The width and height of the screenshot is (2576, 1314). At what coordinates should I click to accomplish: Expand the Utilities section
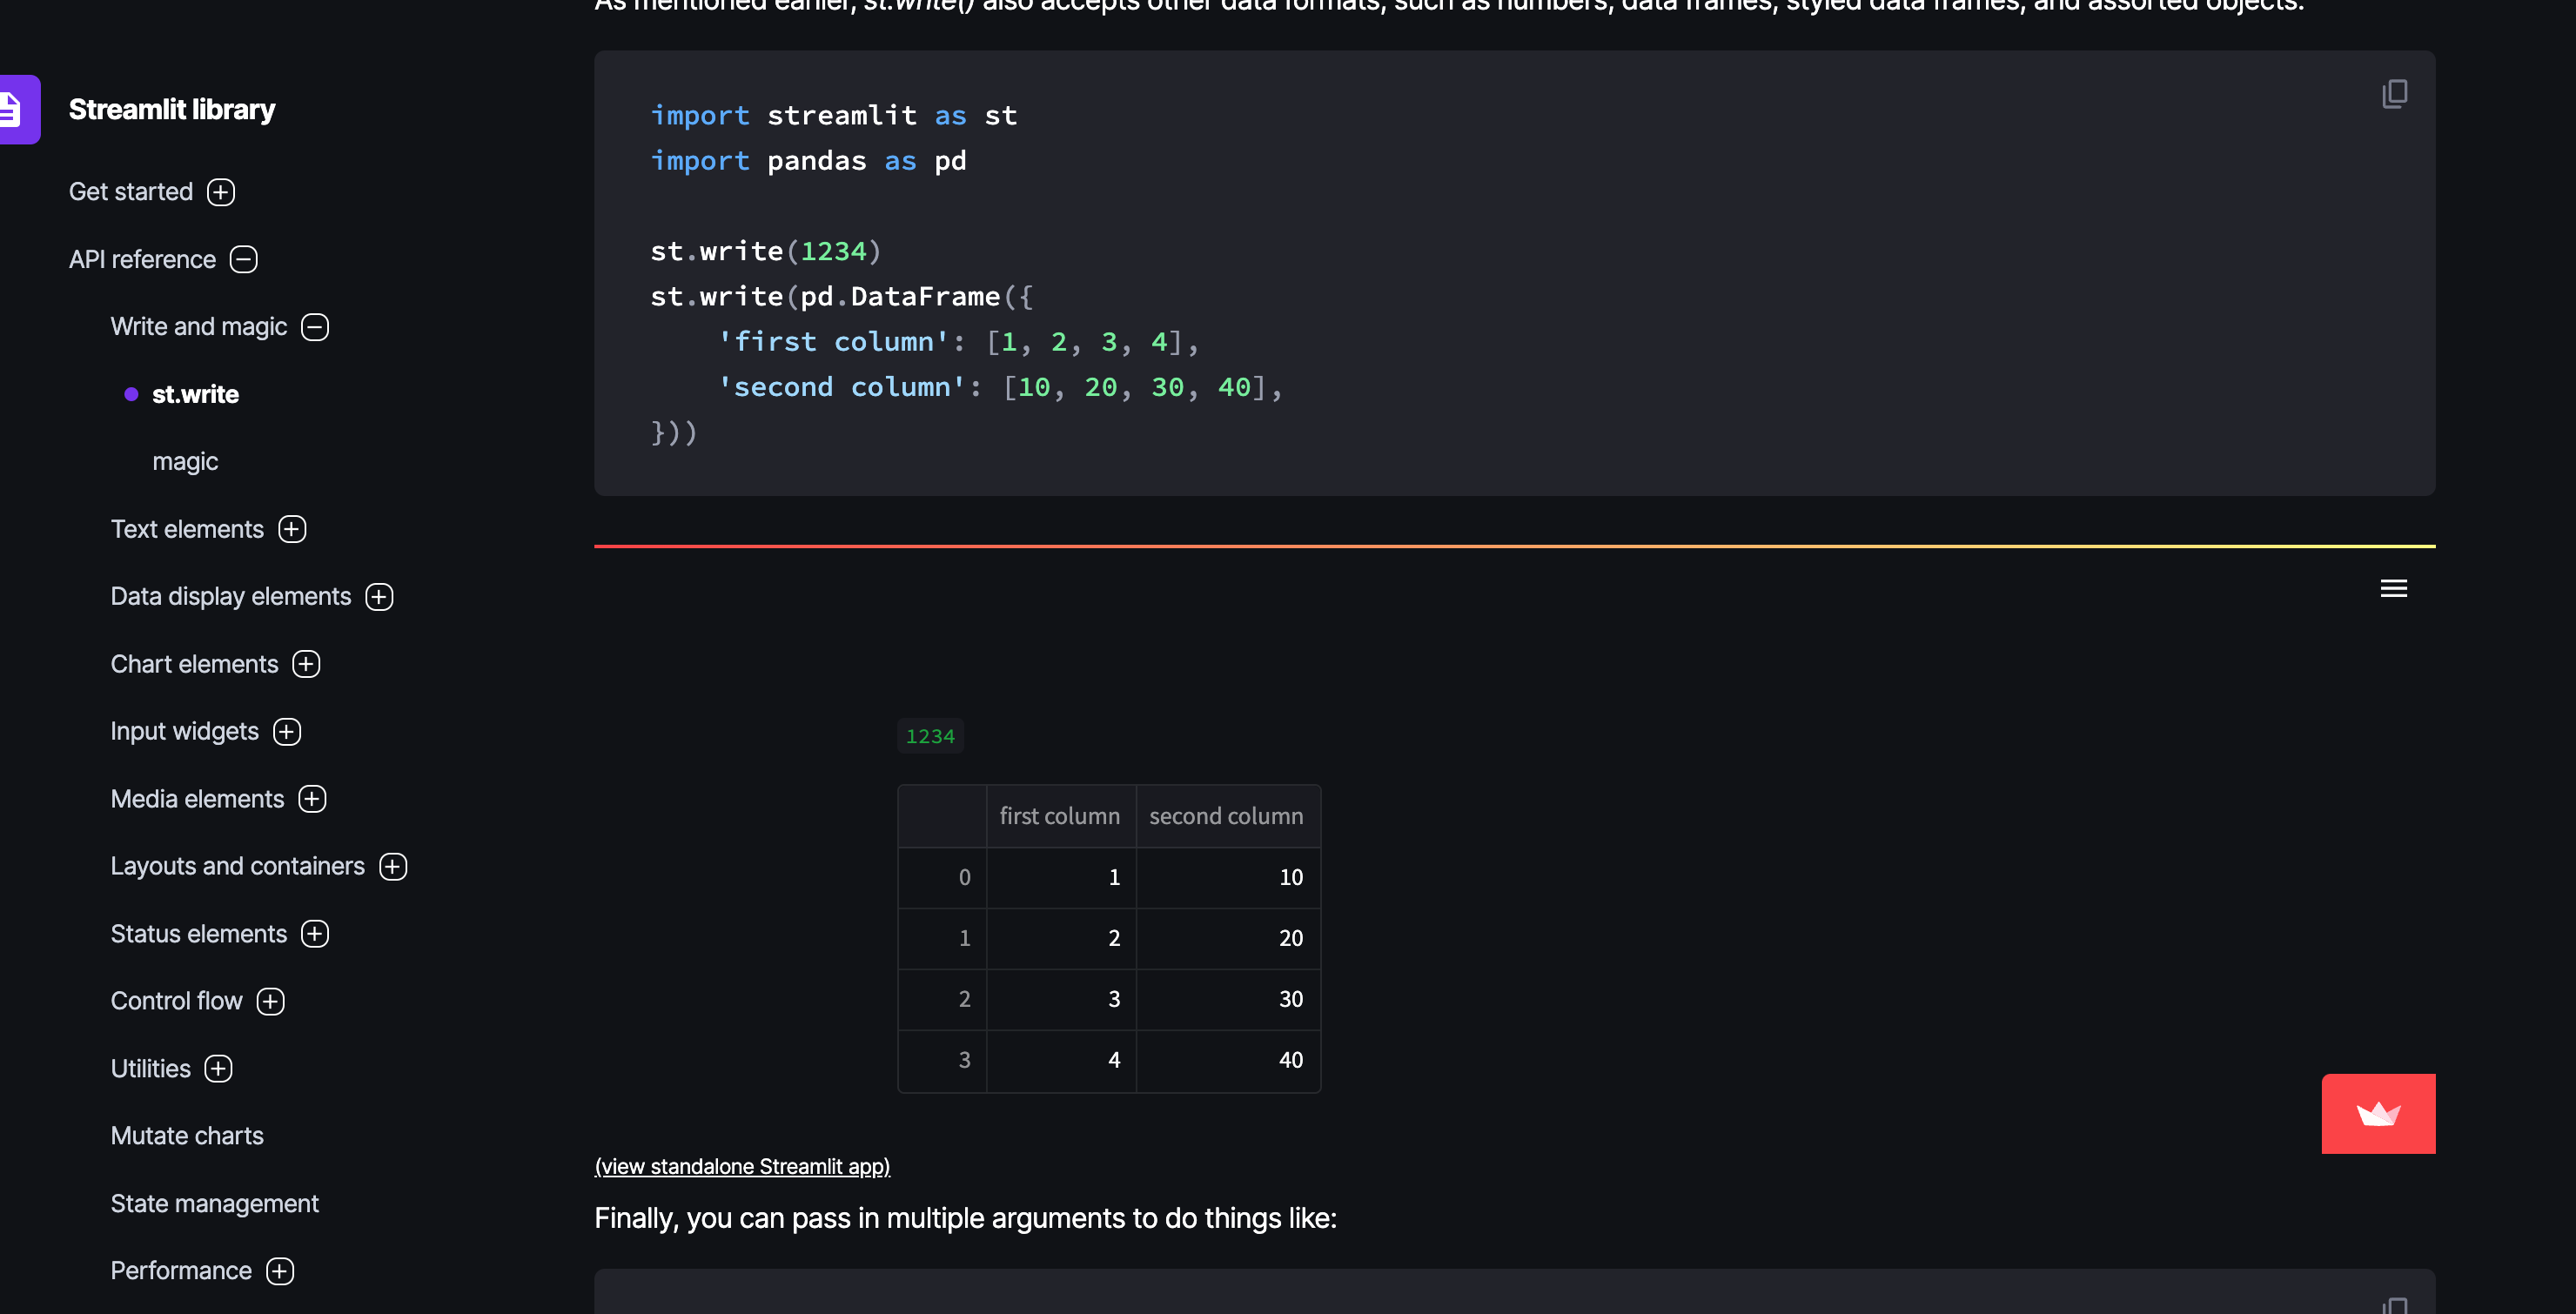(x=218, y=1069)
